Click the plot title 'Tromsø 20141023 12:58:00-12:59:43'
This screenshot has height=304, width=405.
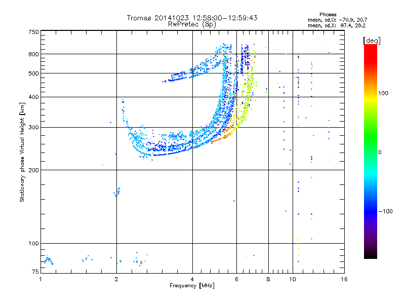click(x=192, y=18)
